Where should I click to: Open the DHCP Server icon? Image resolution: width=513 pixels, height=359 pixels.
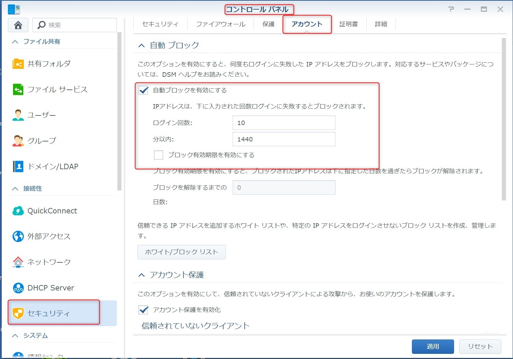(18, 288)
